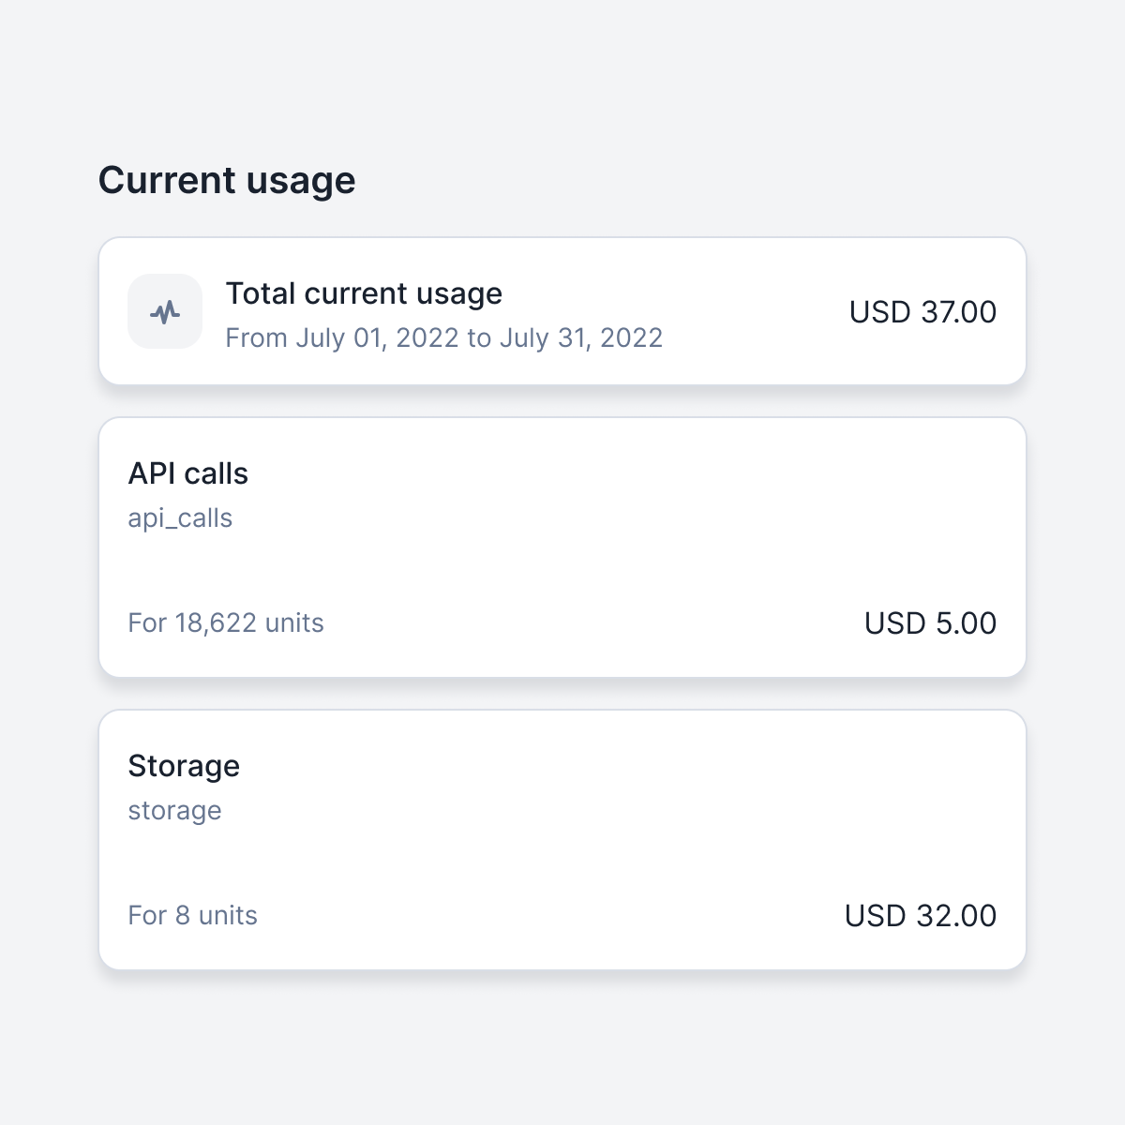Click the USD 32.00 amount
Viewport: 1125px width, 1125px height.
[x=920, y=916]
